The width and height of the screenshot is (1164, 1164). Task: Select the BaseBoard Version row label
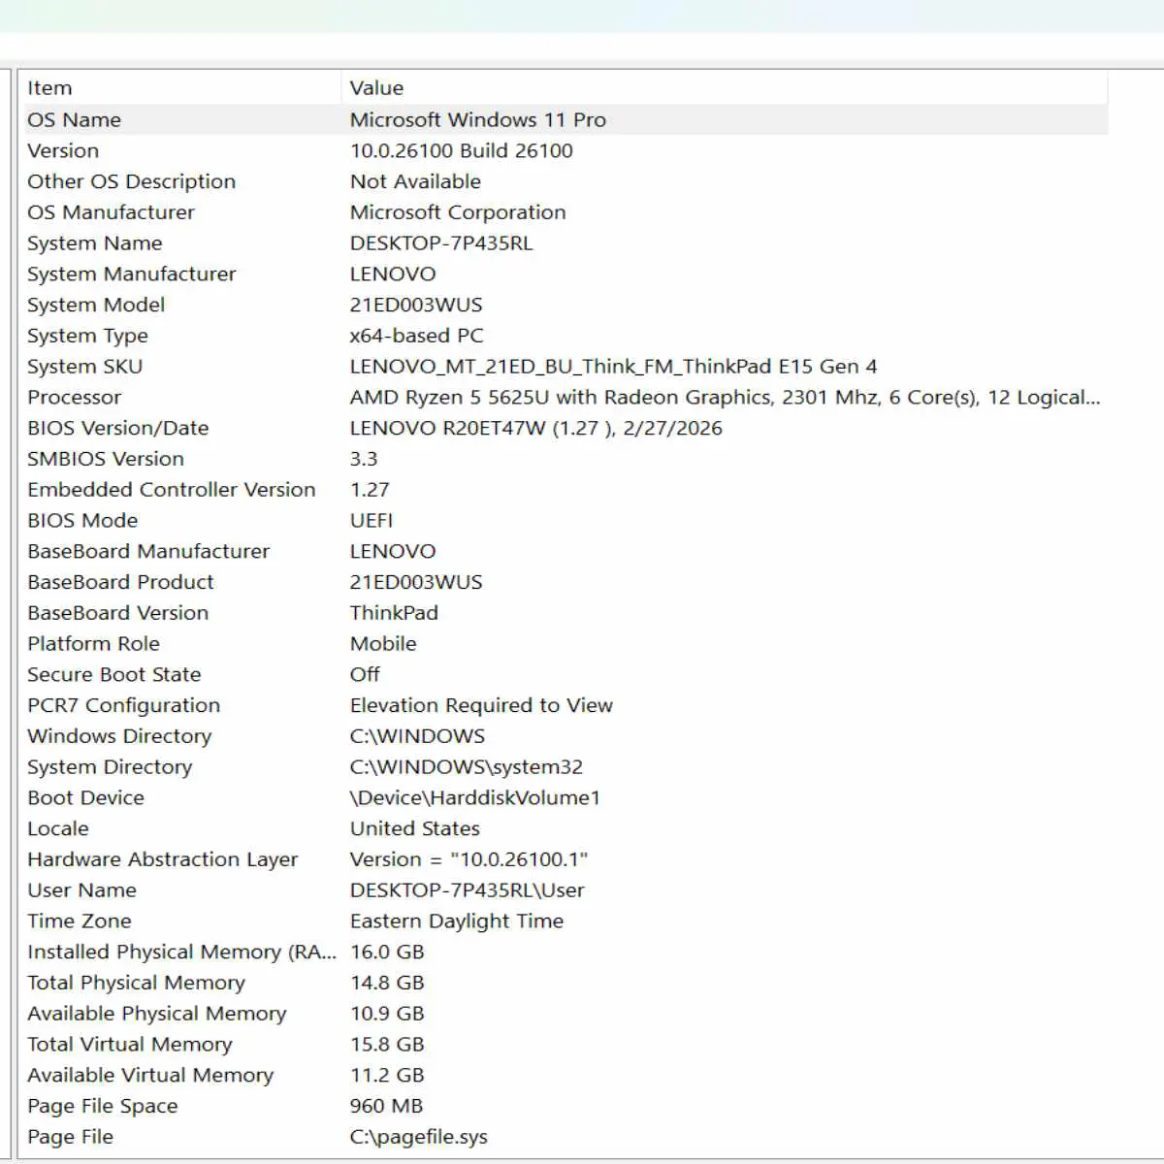pos(118,613)
